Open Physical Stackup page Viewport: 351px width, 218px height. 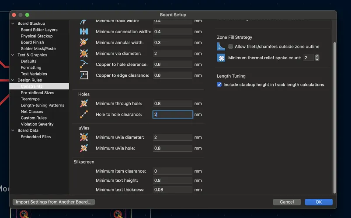point(37,36)
